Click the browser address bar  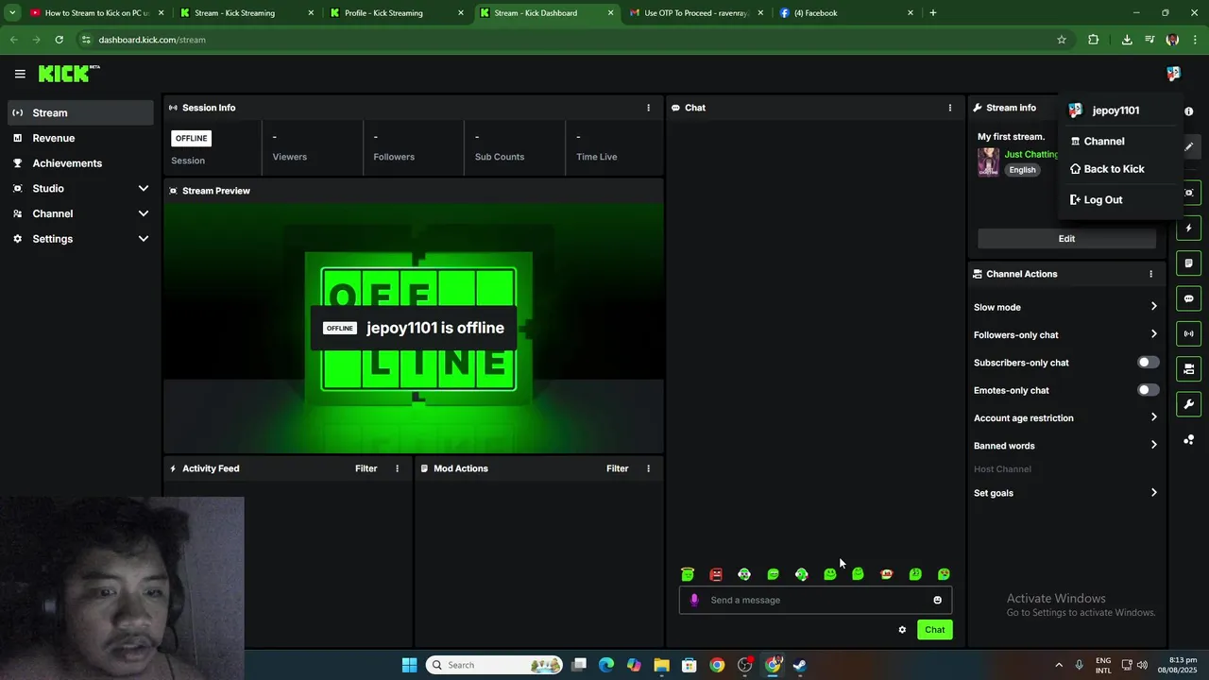pos(567,40)
